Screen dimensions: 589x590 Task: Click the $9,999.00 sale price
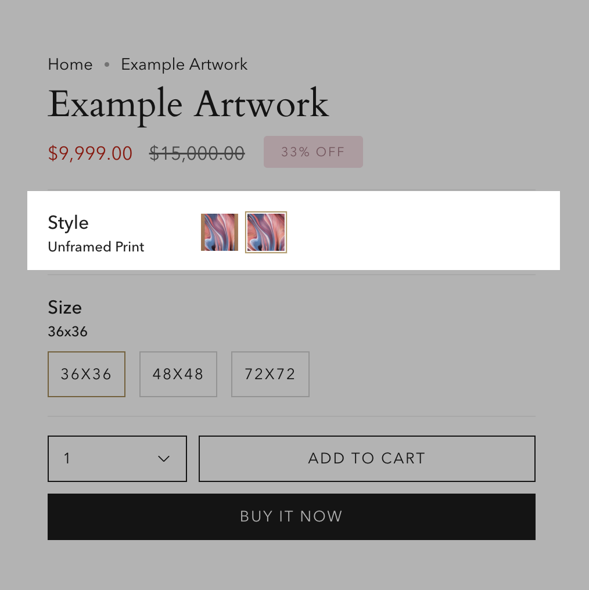(90, 153)
